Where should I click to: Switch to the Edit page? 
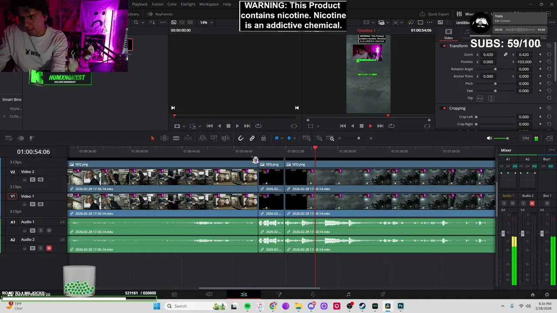point(244,294)
